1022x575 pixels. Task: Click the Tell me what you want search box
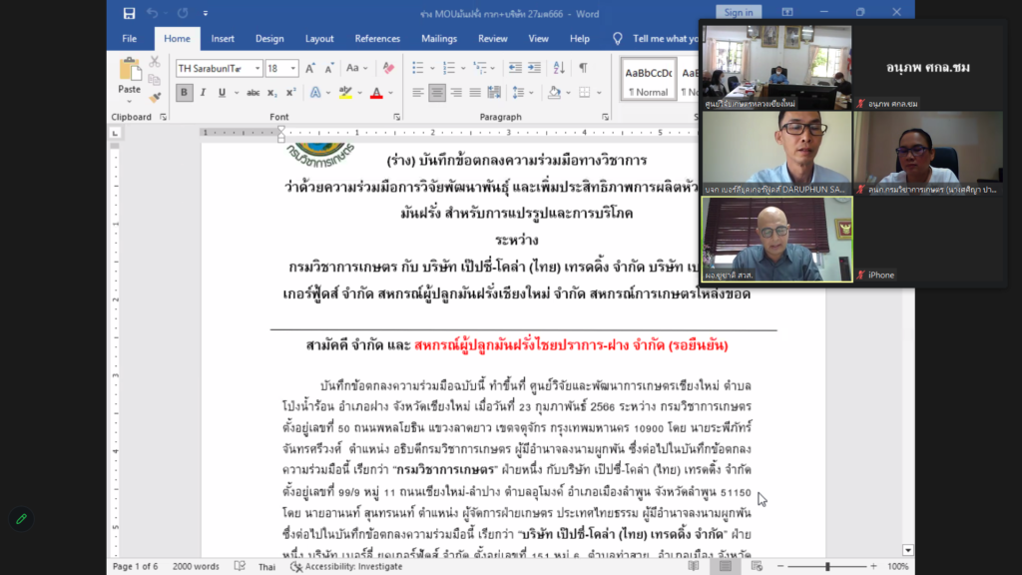point(657,39)
